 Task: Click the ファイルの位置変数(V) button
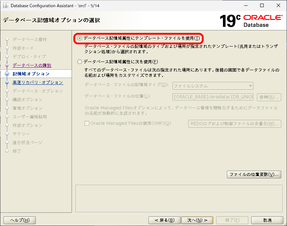click(254, 174)
